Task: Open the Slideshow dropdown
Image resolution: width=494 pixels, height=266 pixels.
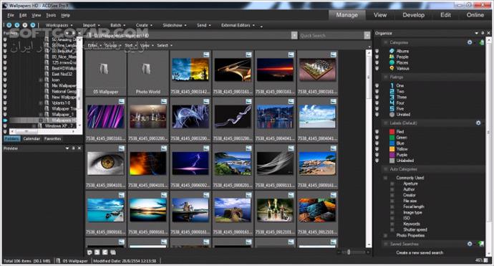Action: click(x=175, y=25)
